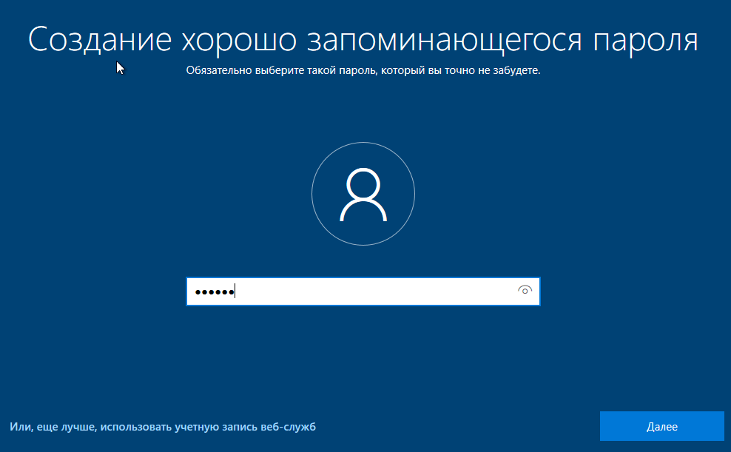The width and height of the screenshot is (731, 452).
Task: Click the password input field
Action: pos(363,291)
